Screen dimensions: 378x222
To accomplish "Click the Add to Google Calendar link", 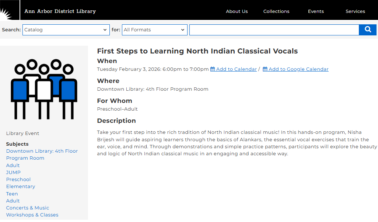I will pyautogui.click(x=298, y=69).
